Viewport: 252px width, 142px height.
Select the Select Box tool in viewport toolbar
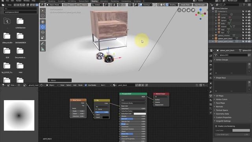43,11
